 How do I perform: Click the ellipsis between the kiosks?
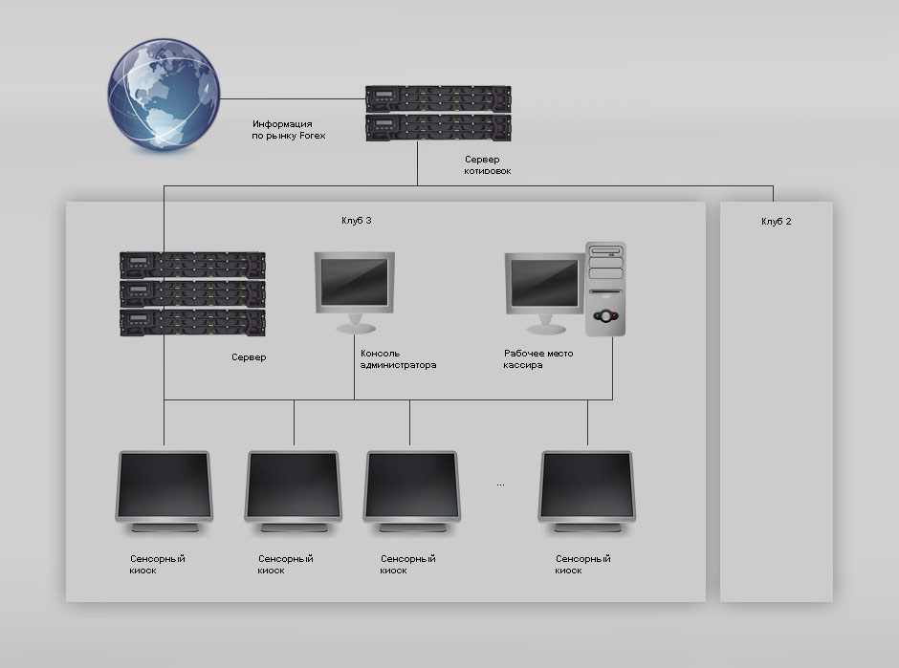point(500,485)
